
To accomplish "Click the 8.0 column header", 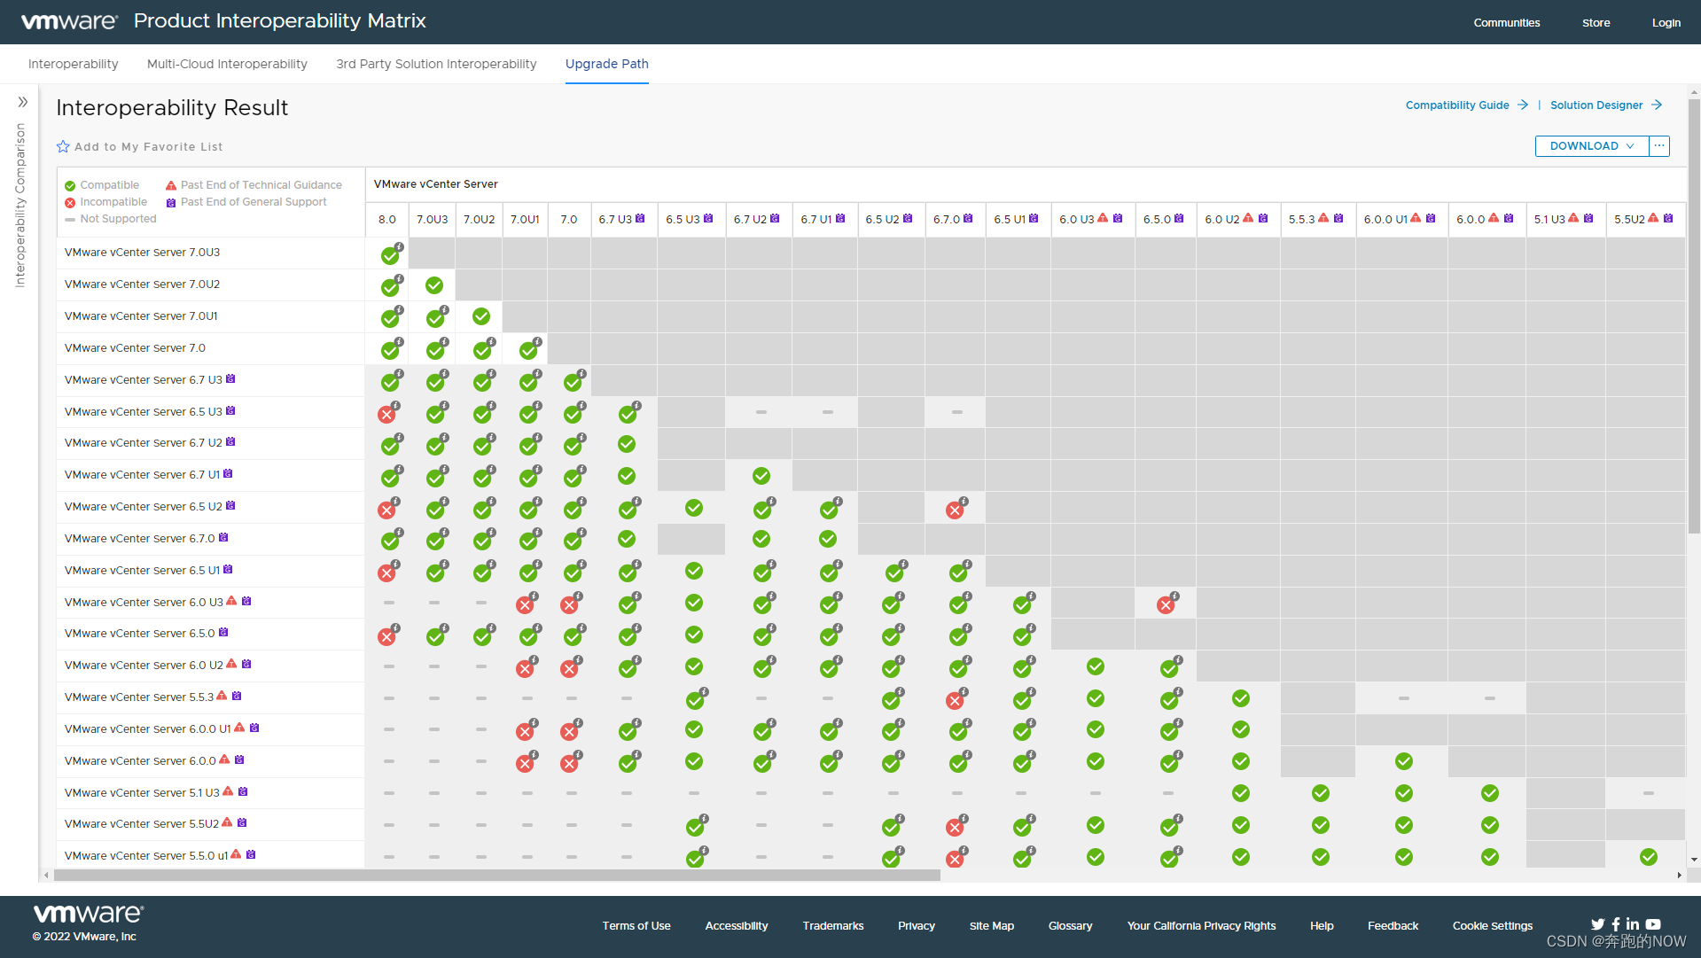I will coord(387,219).
